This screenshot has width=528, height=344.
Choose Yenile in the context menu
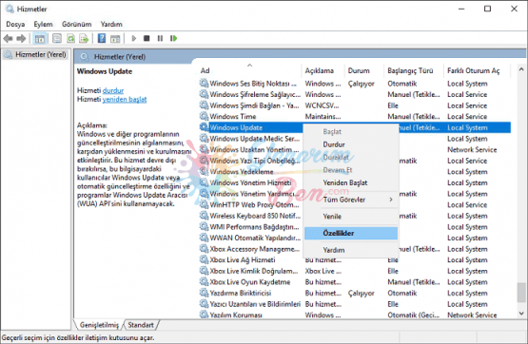tap(350, 217)
